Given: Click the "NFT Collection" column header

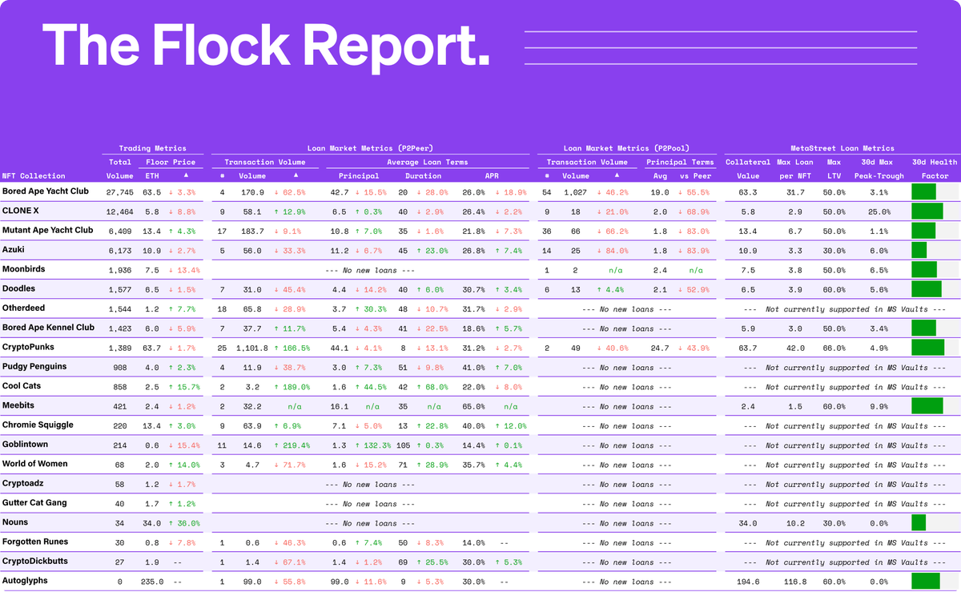Looking at the screenshot, I should tap(34, 175).
